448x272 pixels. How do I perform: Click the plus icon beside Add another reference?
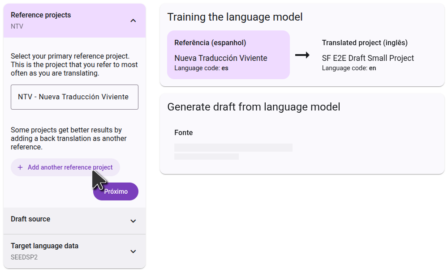20,167
